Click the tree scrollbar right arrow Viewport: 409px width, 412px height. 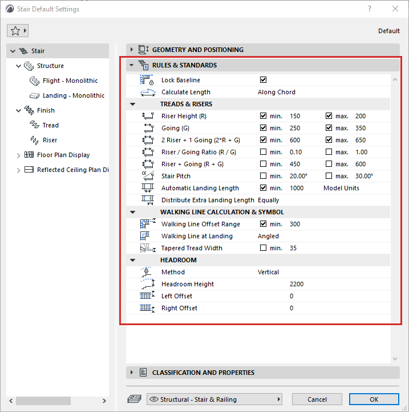click(104, 401)
